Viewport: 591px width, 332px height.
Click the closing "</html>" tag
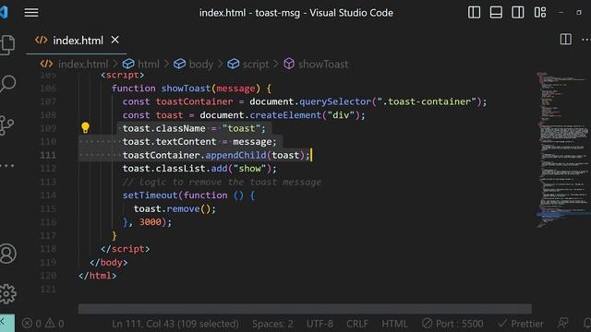97,276
